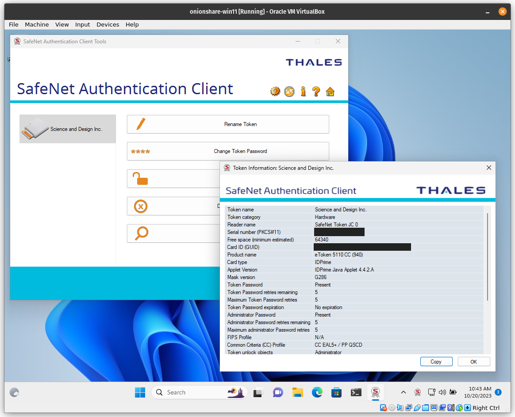515x417 pixels.
Task: Open the Windows Start menu
Action: click(x=140, y=392)
